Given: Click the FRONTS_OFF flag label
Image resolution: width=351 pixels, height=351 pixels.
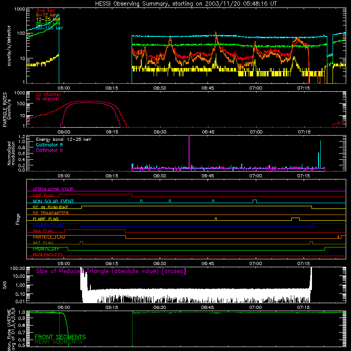Looking at the screenshot, I should 46,249.
